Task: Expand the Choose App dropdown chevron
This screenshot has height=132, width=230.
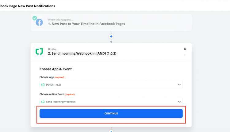Action: coord(179,85)
